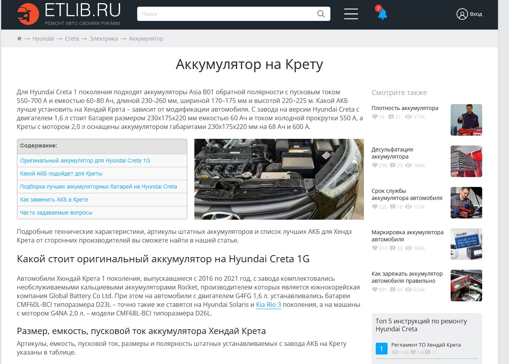Click Топ 5 инструкций по ремонту heading
Image resolution: width=509 pixels, height=364 pixels.
click(421, 325)
